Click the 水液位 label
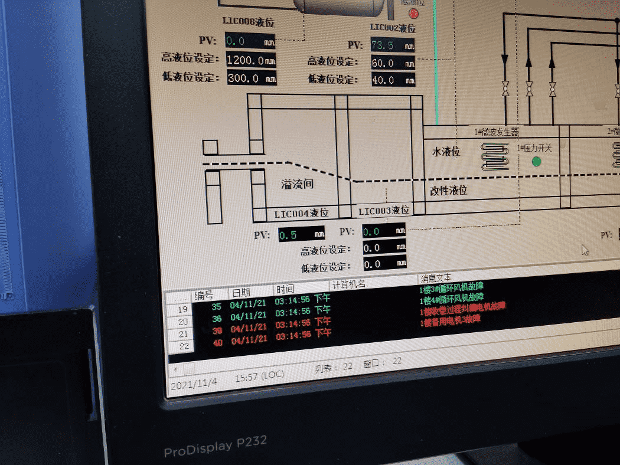This screenshot has width=620, height=465. [446, 152]
